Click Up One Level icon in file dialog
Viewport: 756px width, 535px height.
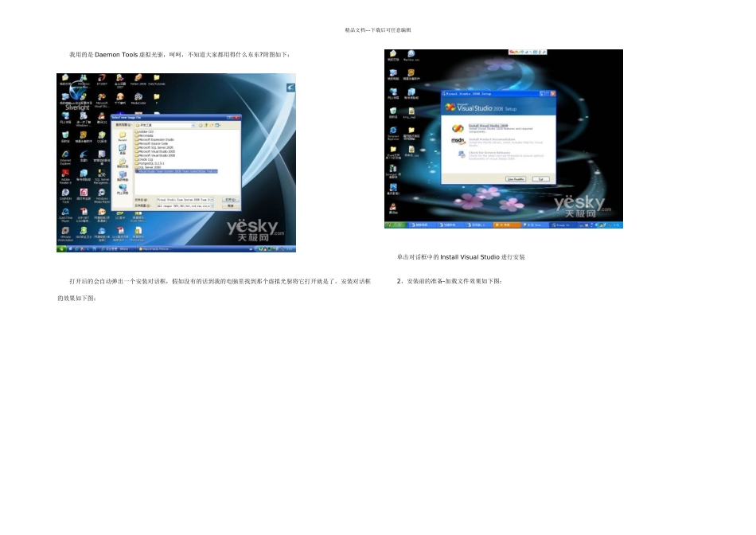(206, 126)
